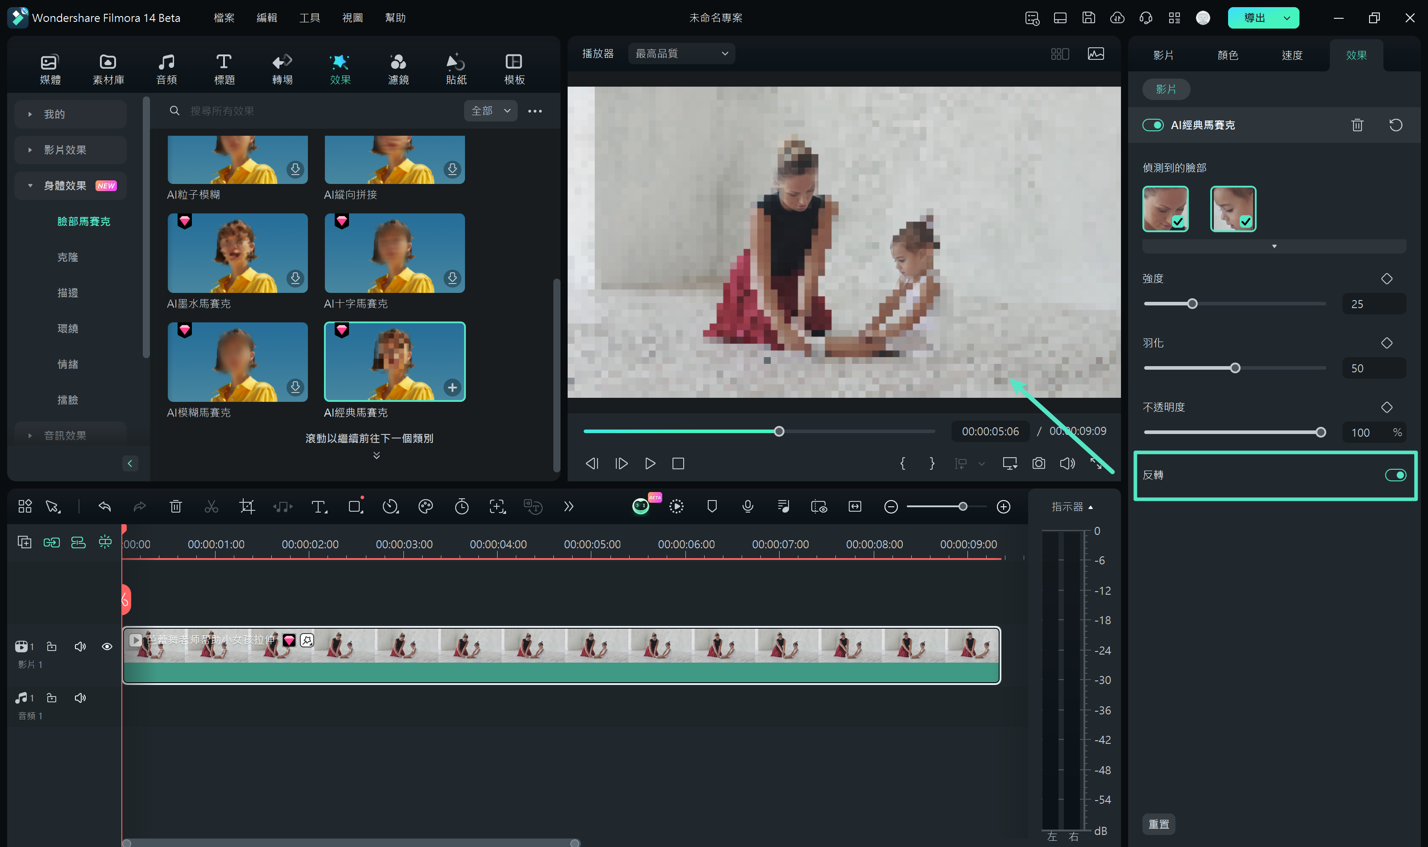1428x847 pixels.
Task: Lock the 影片 1 track
Action: point(51,646)
